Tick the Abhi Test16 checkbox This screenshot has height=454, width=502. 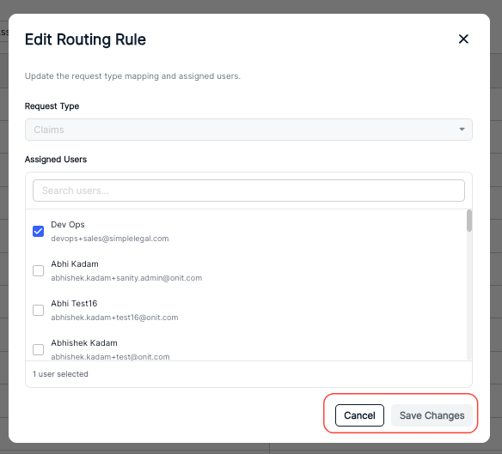(x=39, y=310)
